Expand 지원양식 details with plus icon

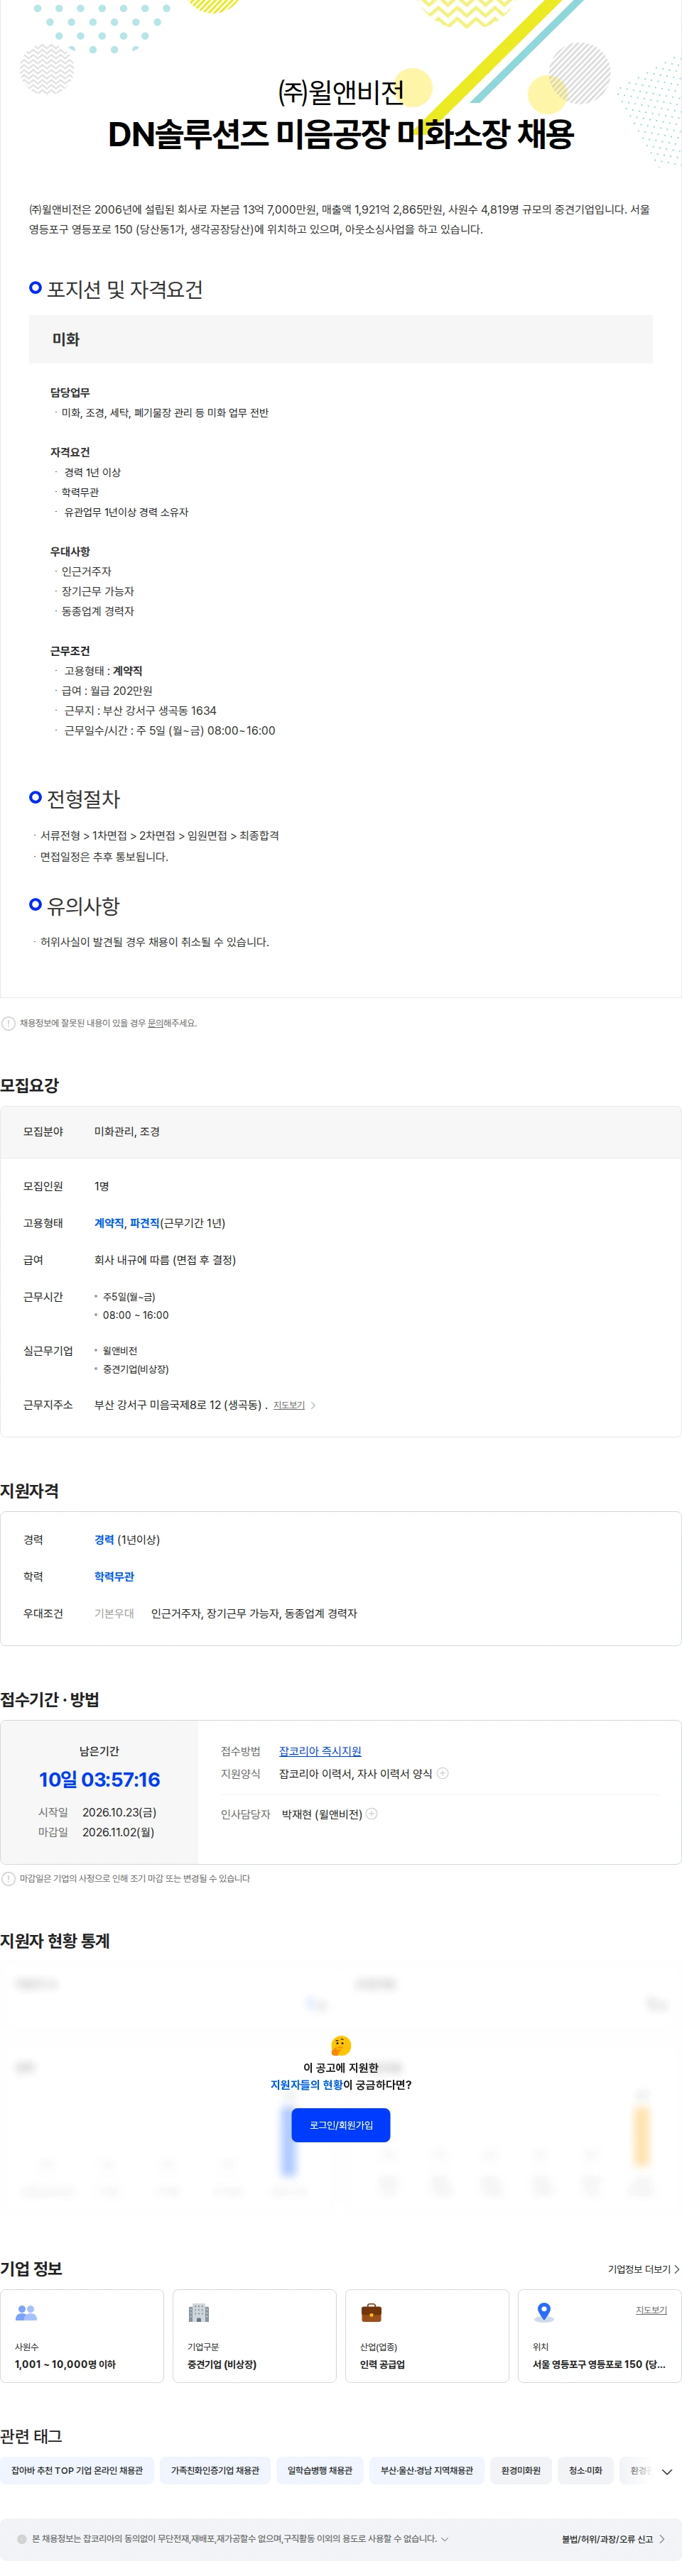click(443, 1773)
